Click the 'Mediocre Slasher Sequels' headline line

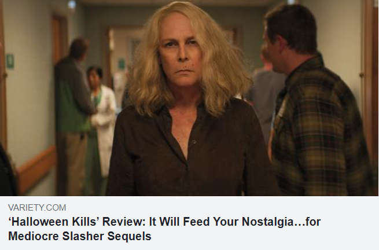click(x=80, y=236)
